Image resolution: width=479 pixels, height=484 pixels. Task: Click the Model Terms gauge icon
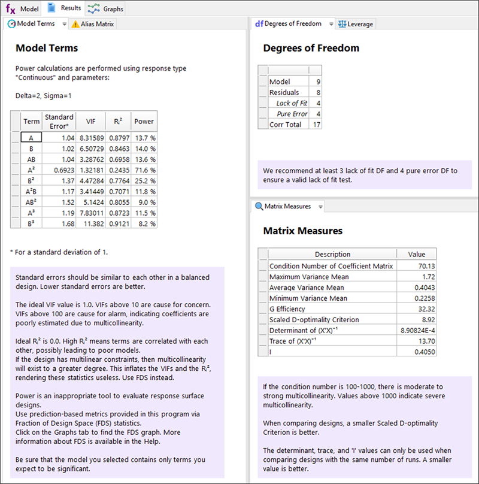[11, 24]
